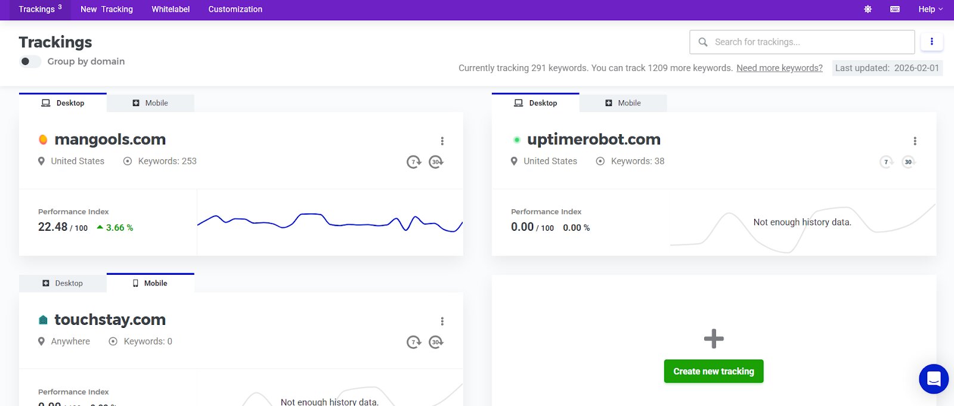
Task: Open uptimerobot.com three-dot menu
Action: pos(915,141)
